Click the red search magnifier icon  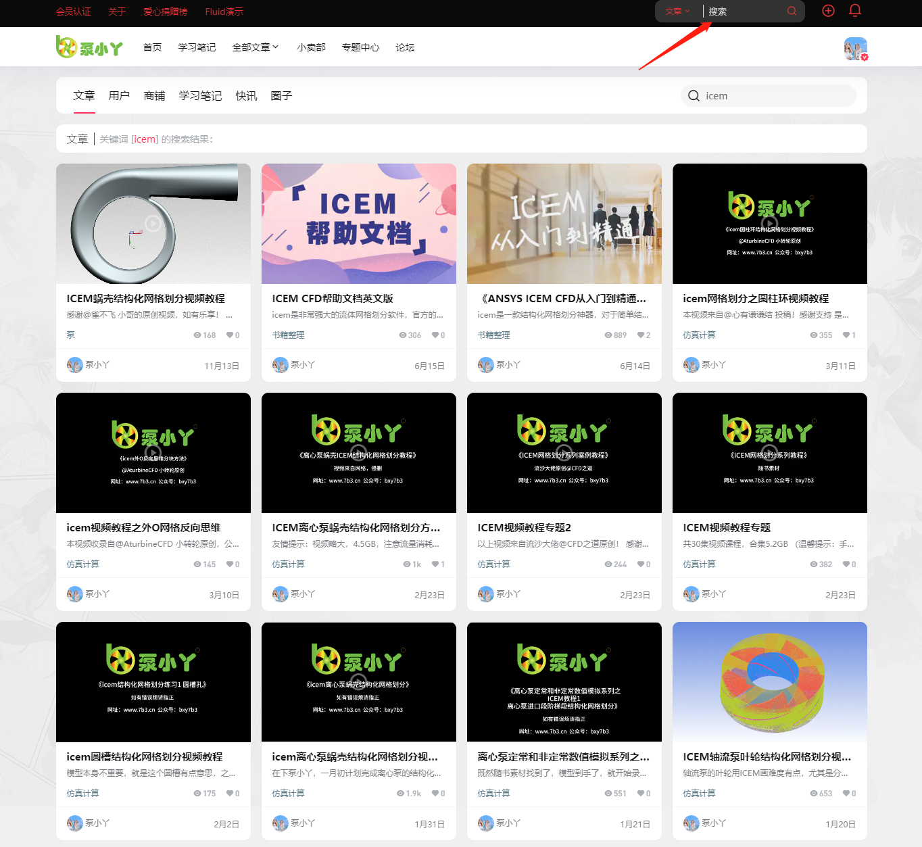[791, 11]
